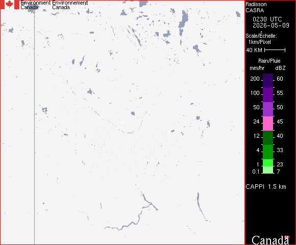Viewport: 296px width, 245px height.
Task: Select the 7 dBZ pale green swatch
Action: [x=268, y=170]
